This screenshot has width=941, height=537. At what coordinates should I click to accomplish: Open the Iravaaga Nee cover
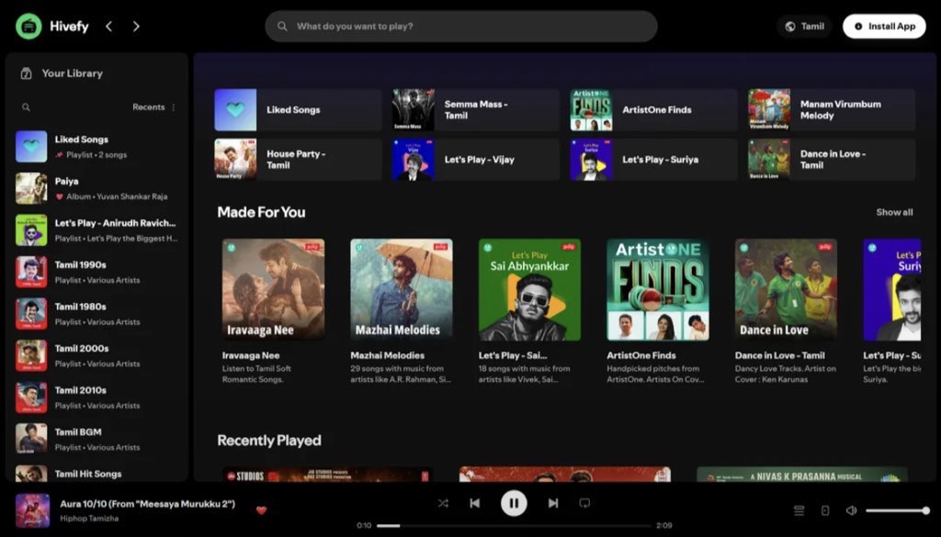(273, 289)
